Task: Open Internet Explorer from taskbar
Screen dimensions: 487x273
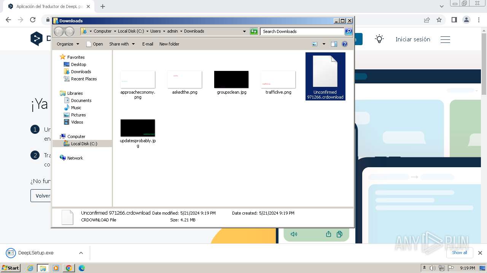Action: (x=30, y=268)
